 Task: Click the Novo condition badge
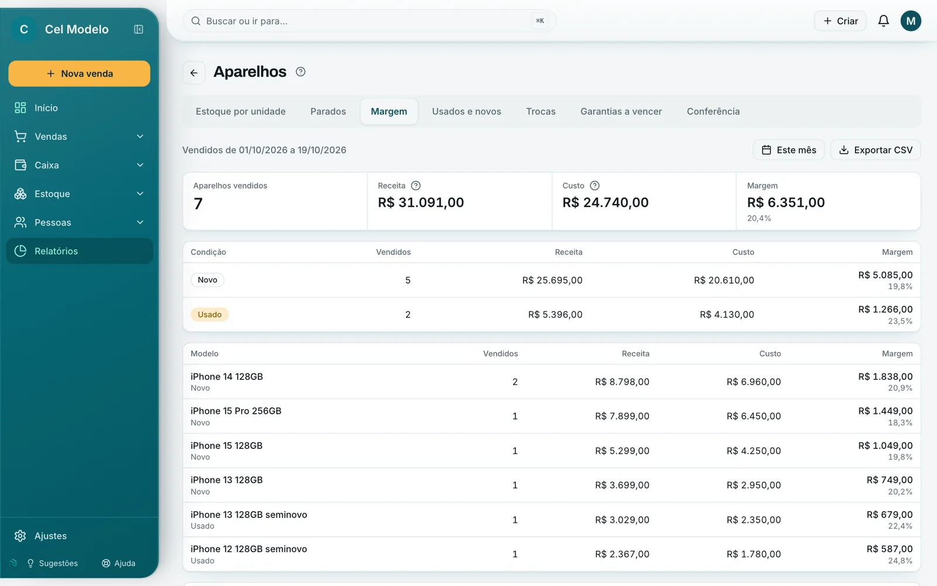tap(207, 280)
